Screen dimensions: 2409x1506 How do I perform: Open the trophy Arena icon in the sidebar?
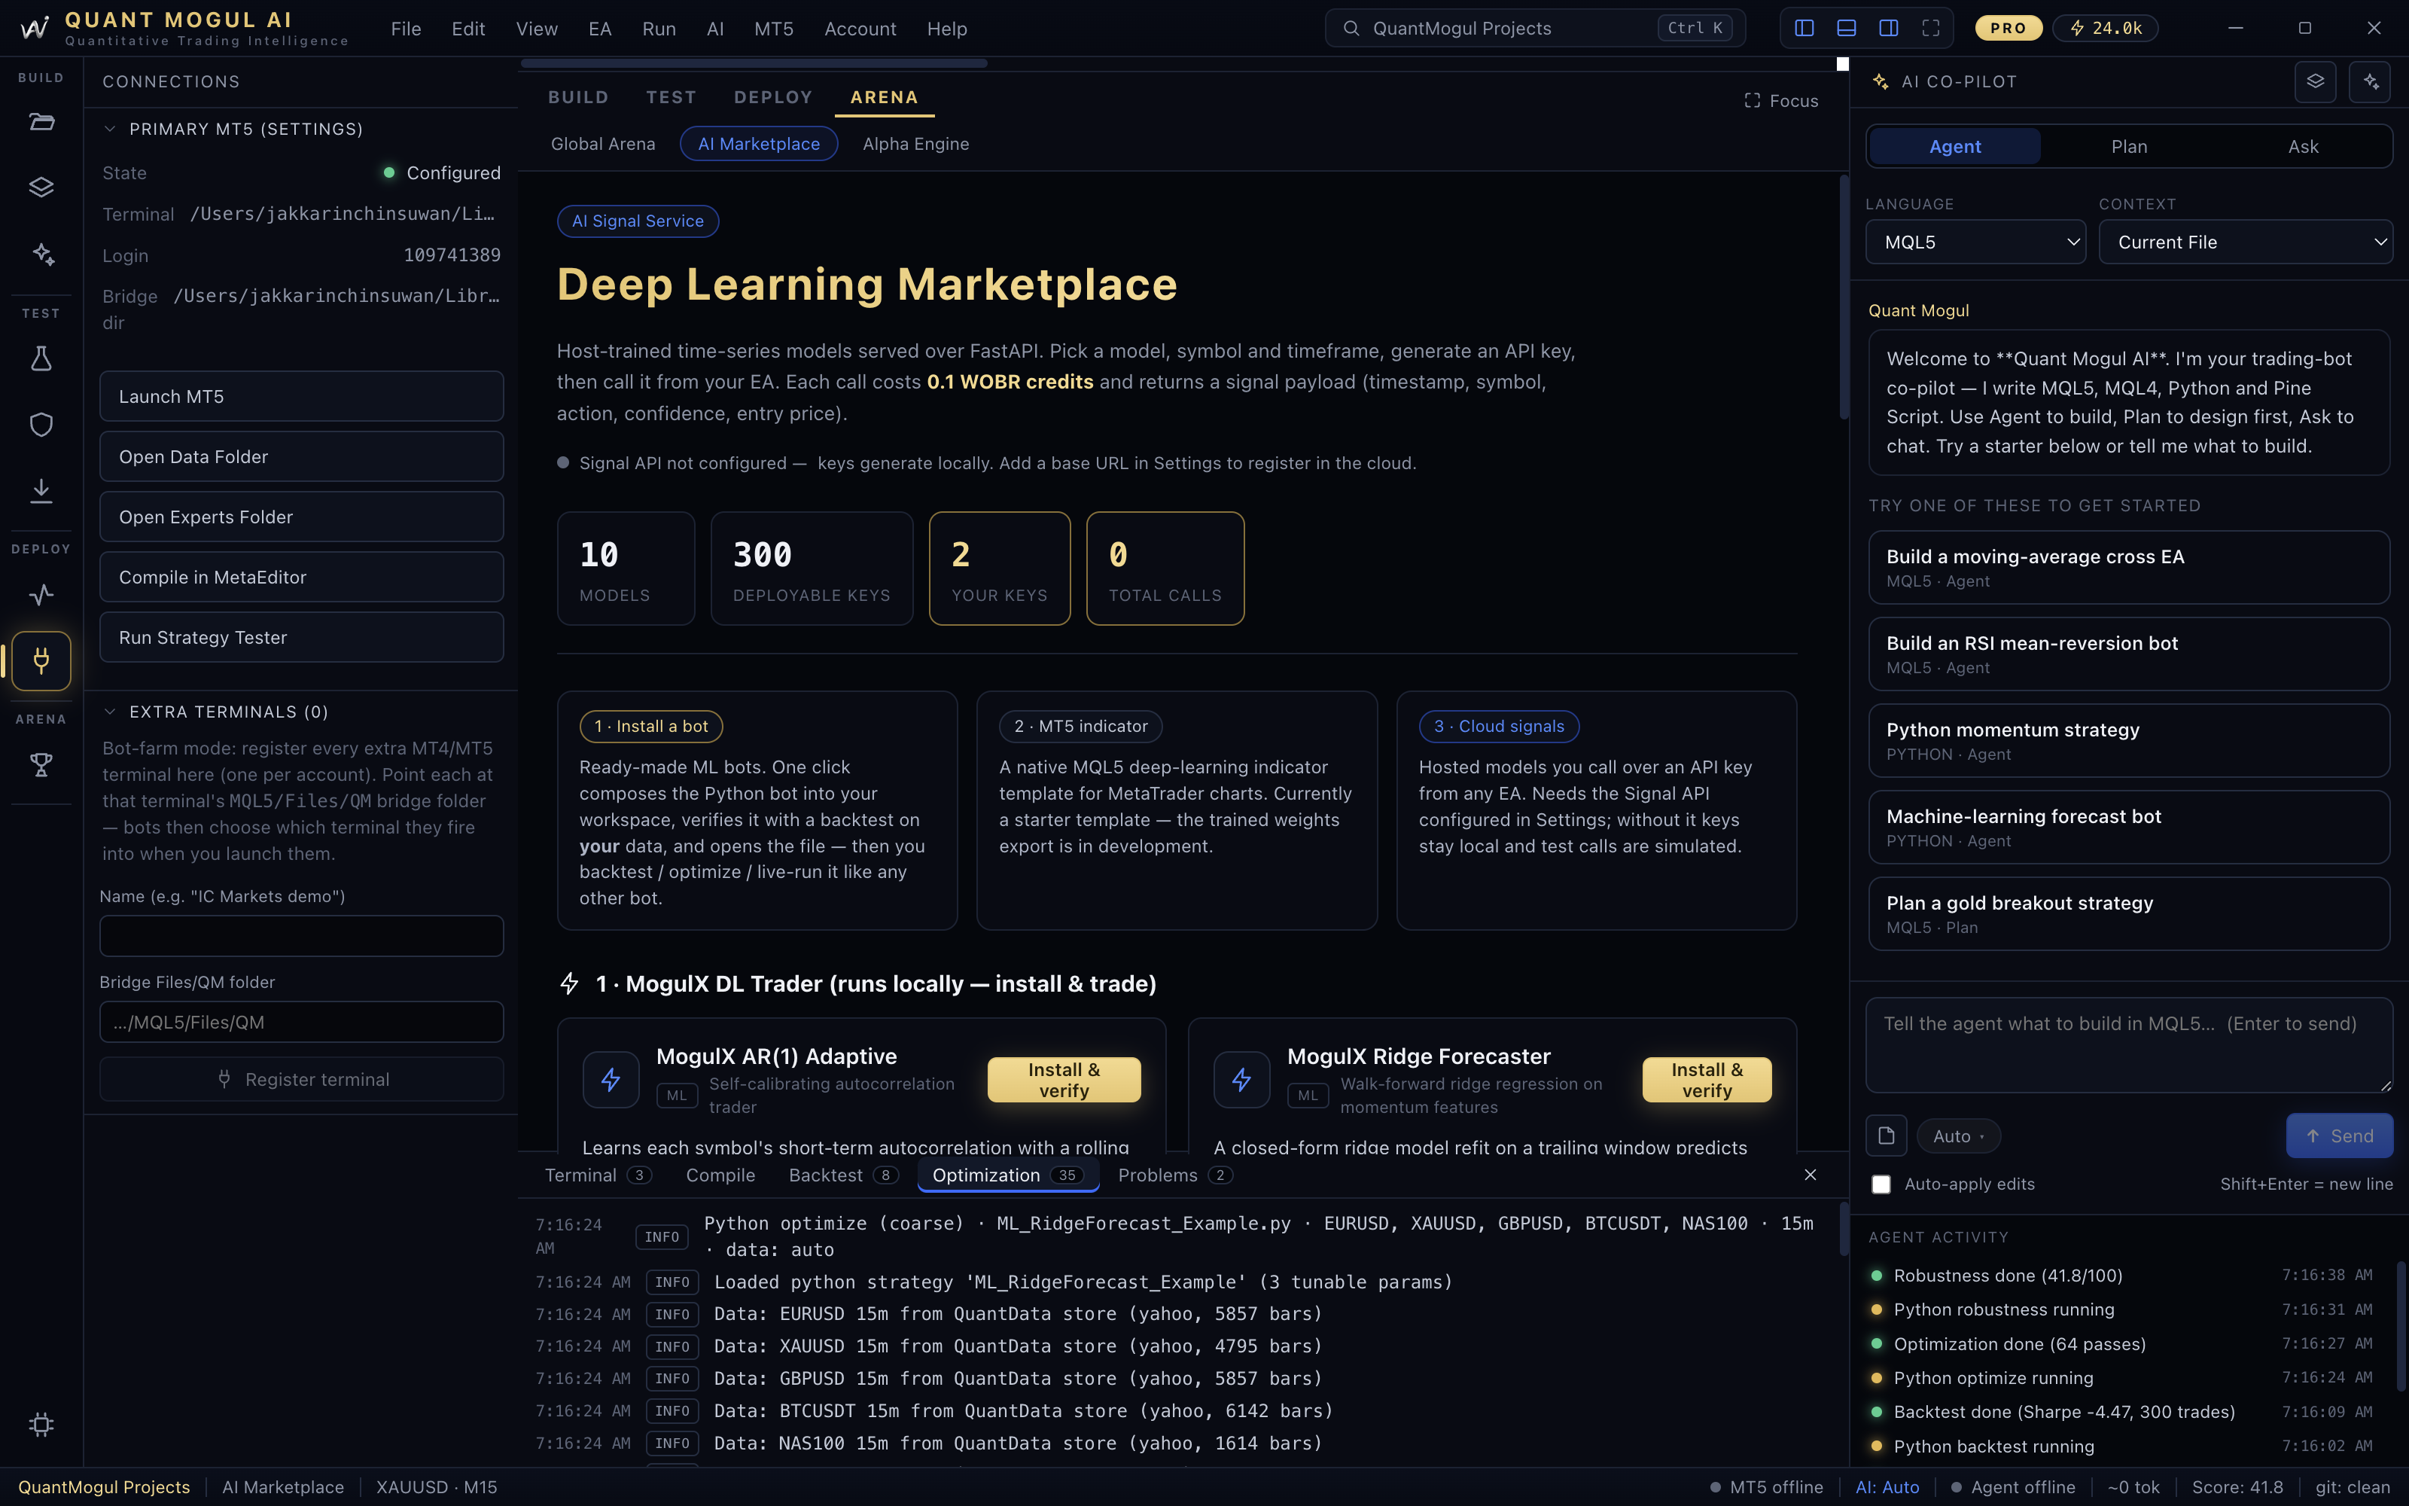point(41,764)
